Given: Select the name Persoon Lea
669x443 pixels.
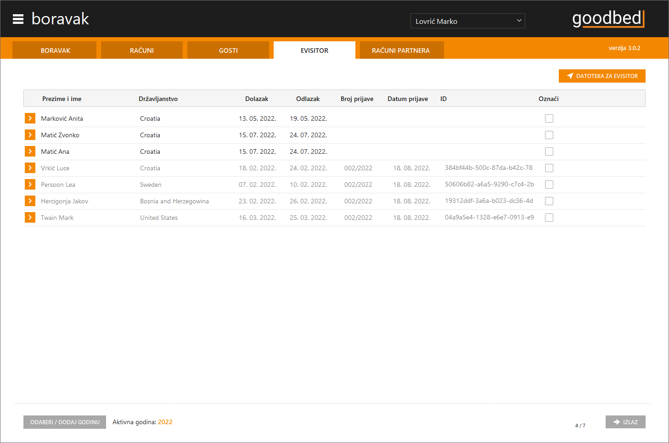Looking at the screenshot, I should tap(58, 185).
